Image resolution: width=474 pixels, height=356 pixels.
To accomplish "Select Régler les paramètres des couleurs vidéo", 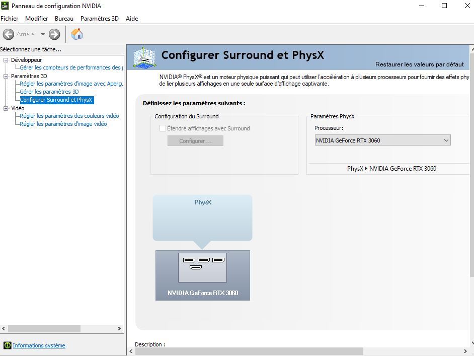I will click(x=69, y=116).
